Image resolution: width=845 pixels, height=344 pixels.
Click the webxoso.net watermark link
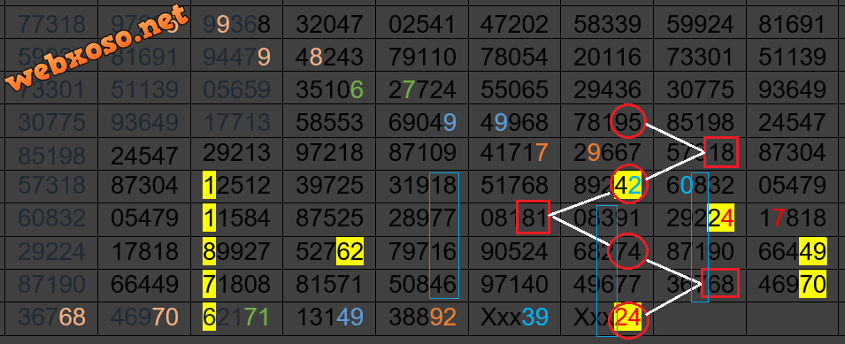[101, 50]
